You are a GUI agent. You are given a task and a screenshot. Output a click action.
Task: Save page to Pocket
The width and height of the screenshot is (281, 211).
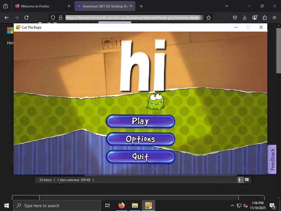(x=235, y=18)
